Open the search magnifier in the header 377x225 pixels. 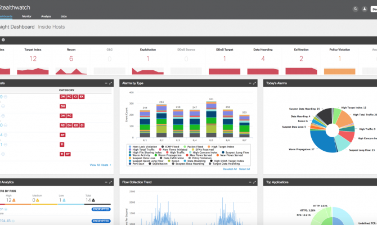355,9
